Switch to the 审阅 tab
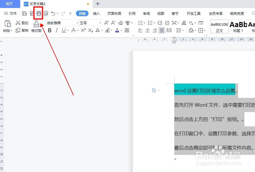Image resolution: width=255 pixels, height=172 pixels. [x=146, y=13]
